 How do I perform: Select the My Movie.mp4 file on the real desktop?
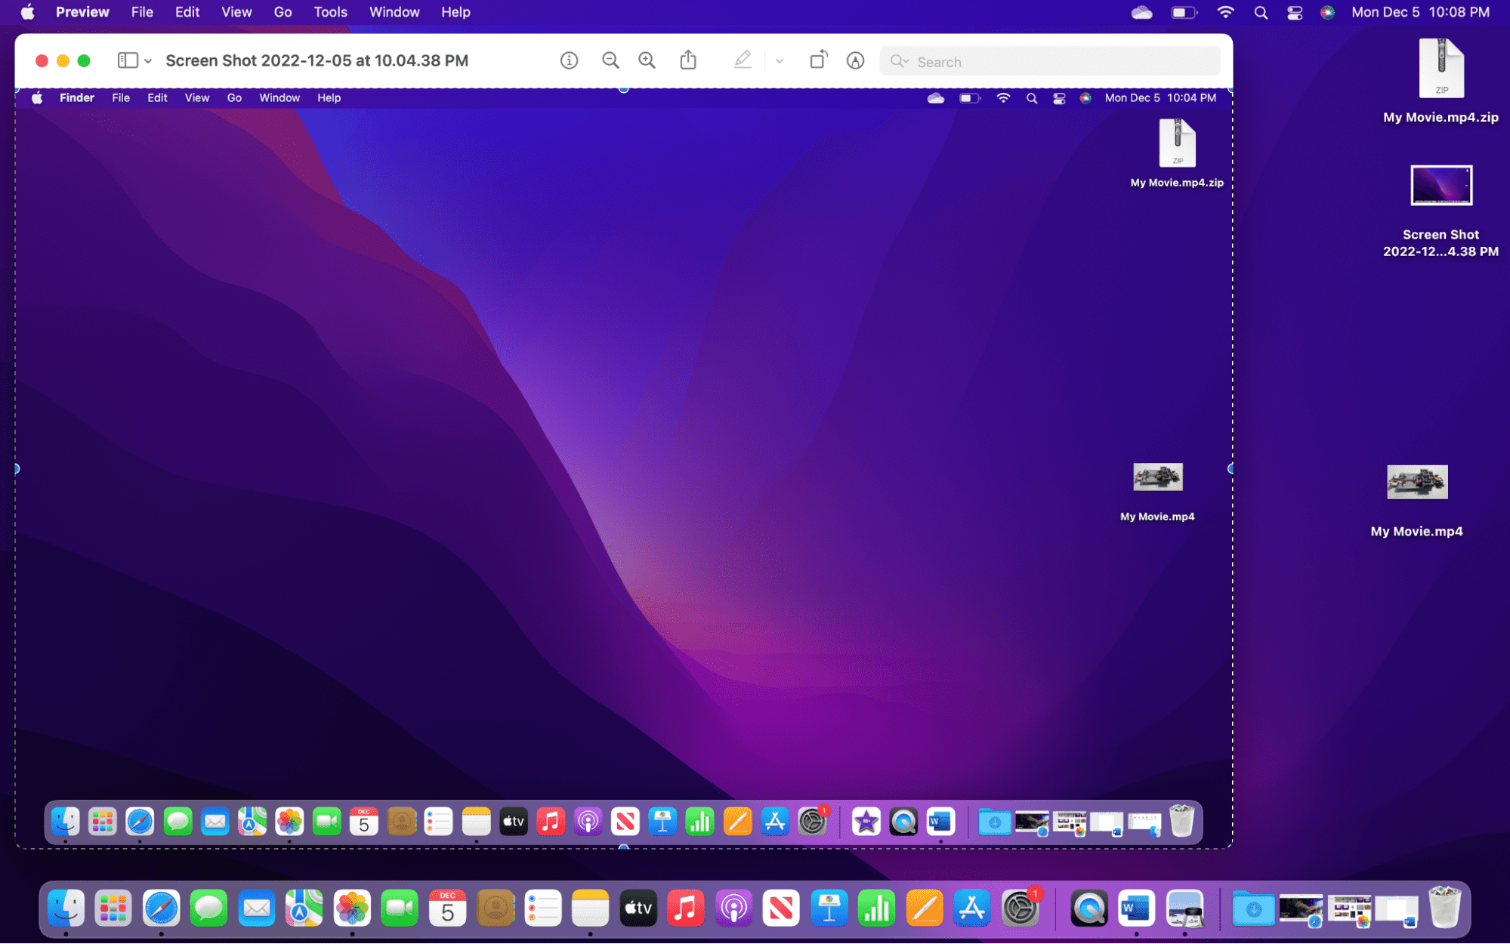point(1416,501)
